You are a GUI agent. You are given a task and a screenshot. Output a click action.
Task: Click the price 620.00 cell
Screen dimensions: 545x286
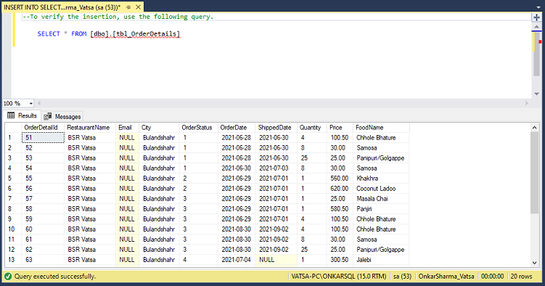pyautogui.click(x=340, y=188)
